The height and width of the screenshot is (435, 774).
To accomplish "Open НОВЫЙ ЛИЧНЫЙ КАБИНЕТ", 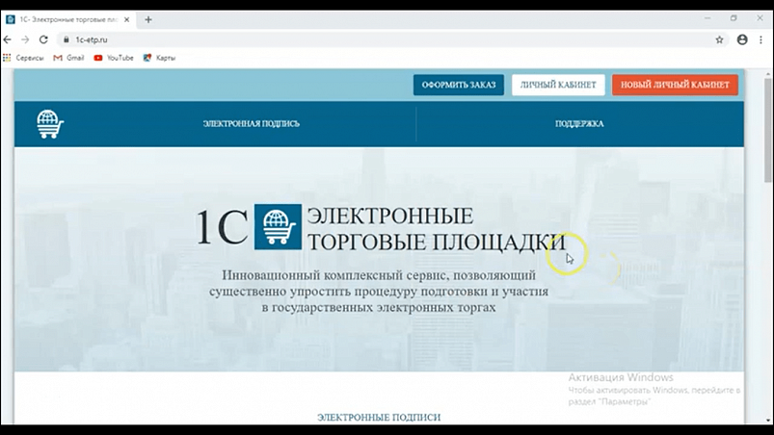I will (675, 85).
